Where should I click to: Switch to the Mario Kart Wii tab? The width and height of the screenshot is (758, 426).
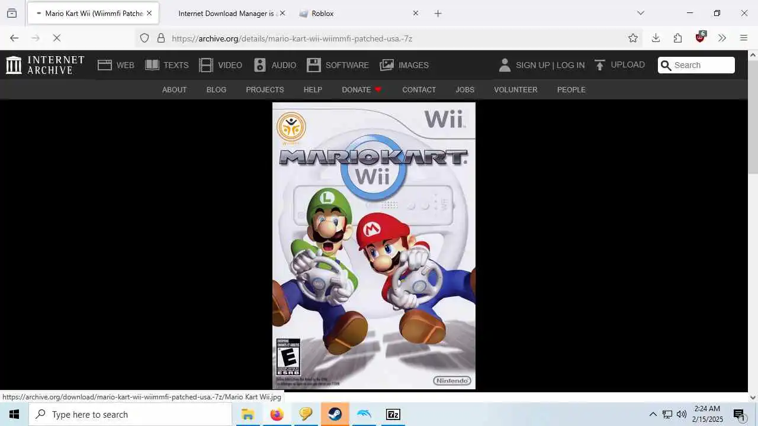(92, 13)
